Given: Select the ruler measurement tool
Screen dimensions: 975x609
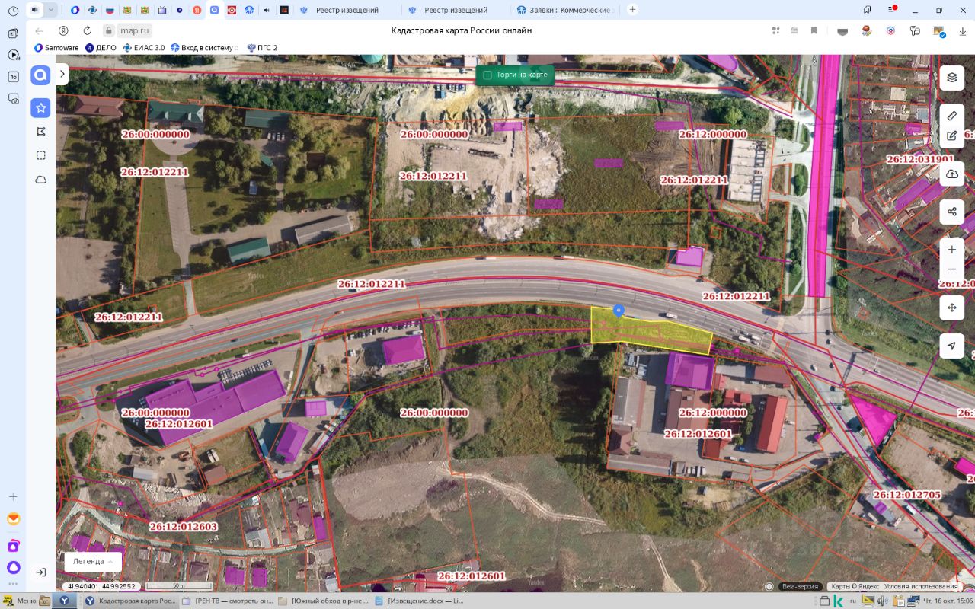Looking at the screenshot, I should point(951,116).
